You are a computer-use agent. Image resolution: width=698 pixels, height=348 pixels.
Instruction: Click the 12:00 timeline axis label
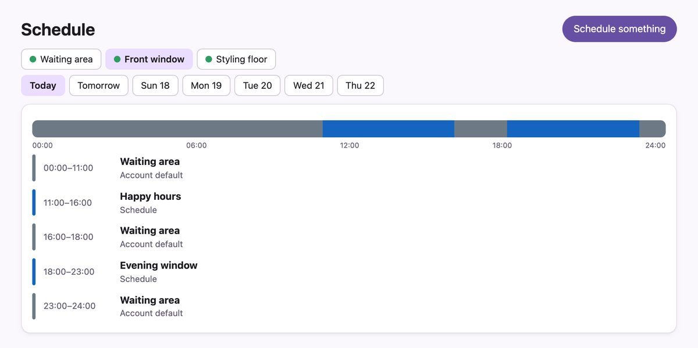(350, 145)
